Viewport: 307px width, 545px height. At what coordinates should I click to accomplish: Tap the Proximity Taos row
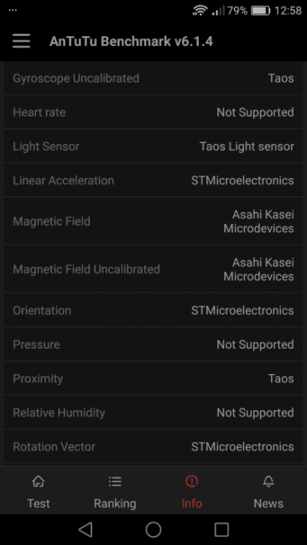(153, 378)
